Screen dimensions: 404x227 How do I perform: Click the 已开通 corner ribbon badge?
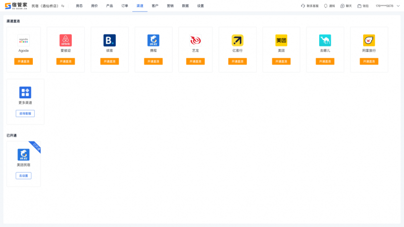pyautogui.click(x=36, y=146)
